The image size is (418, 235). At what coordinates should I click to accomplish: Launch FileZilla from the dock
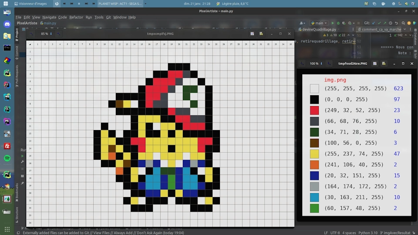pos(7,146)
